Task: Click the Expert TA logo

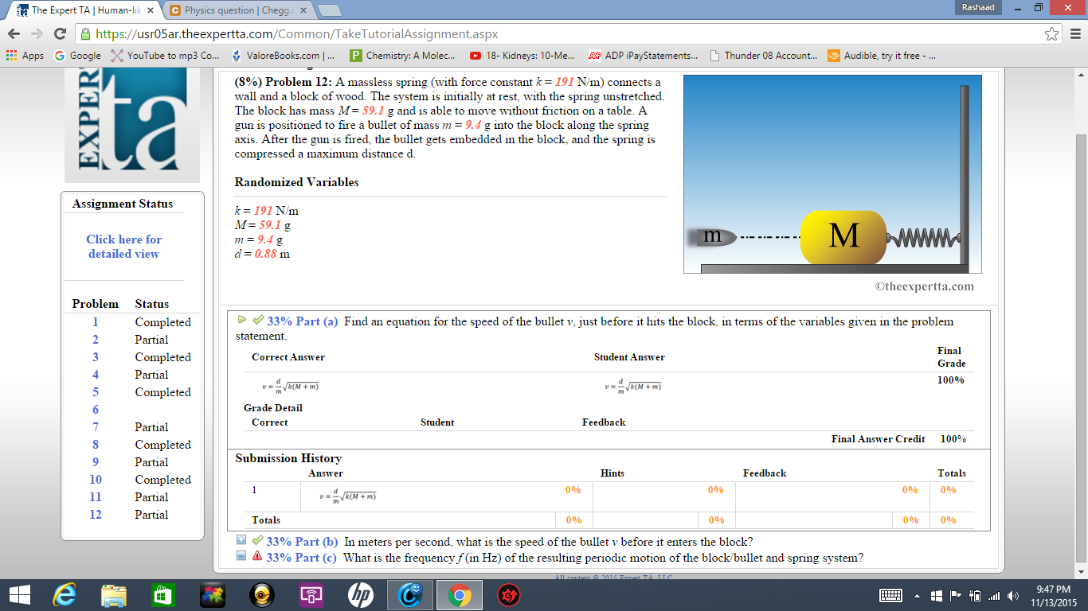Action: [x=131, y=125]
